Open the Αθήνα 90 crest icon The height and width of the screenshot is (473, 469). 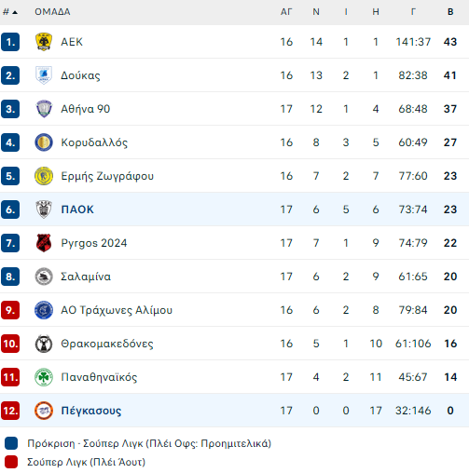pyautogui.click(x=44, y=109)
